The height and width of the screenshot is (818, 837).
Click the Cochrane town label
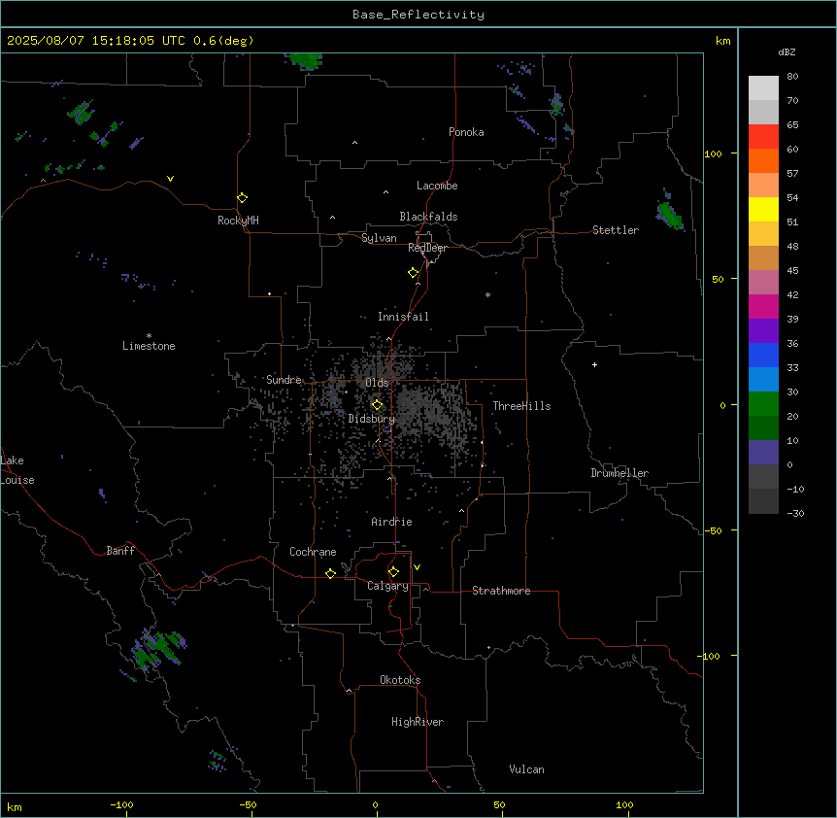coord(313,552)
